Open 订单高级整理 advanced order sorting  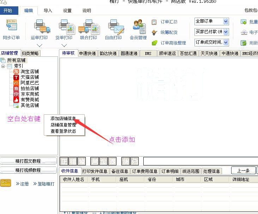pyautogui.click(x=154, y=43)
